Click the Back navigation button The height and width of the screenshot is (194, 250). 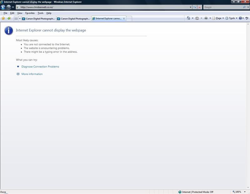[3, 7]
